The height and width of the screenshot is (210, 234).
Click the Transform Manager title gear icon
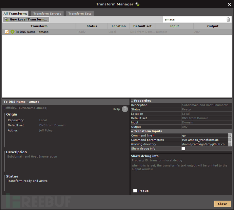click(x=137, y=4)
